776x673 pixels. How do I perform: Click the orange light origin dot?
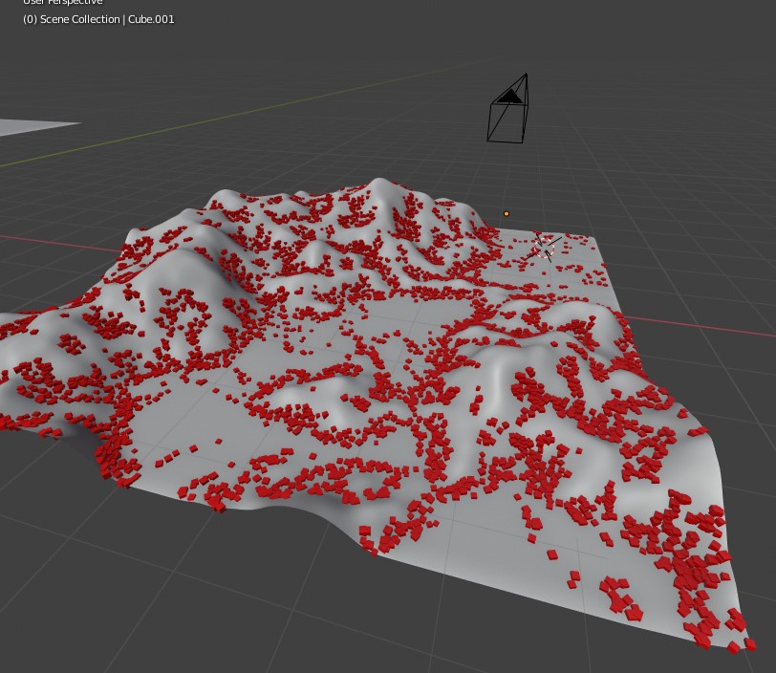pos(506,214)
